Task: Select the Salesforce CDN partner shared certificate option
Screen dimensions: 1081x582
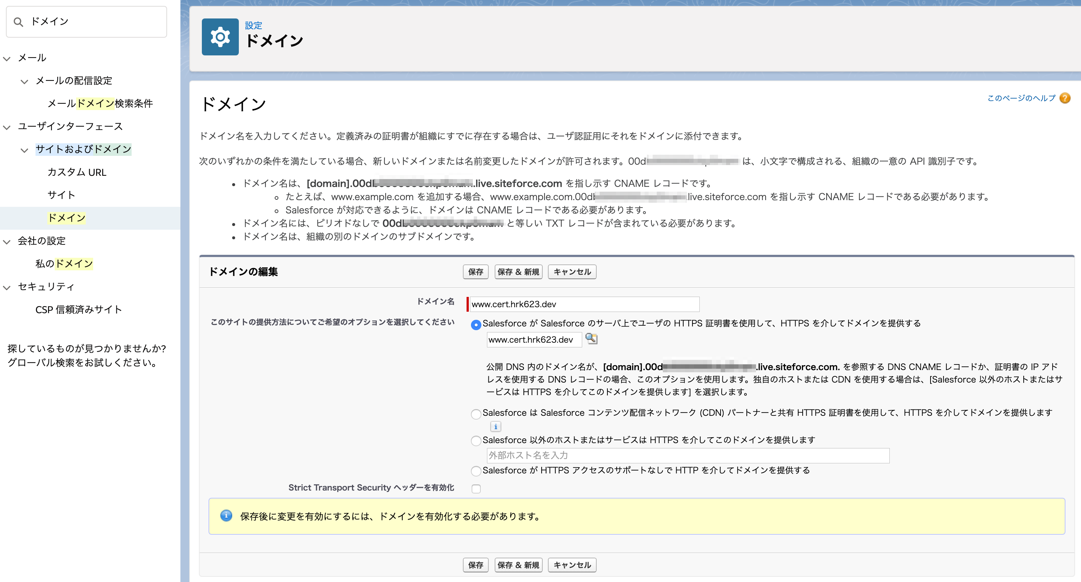Action: 476,414
